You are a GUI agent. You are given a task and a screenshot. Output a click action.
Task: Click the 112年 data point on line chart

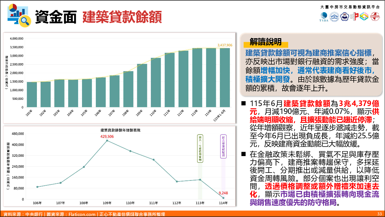click(x=177, y=181)
